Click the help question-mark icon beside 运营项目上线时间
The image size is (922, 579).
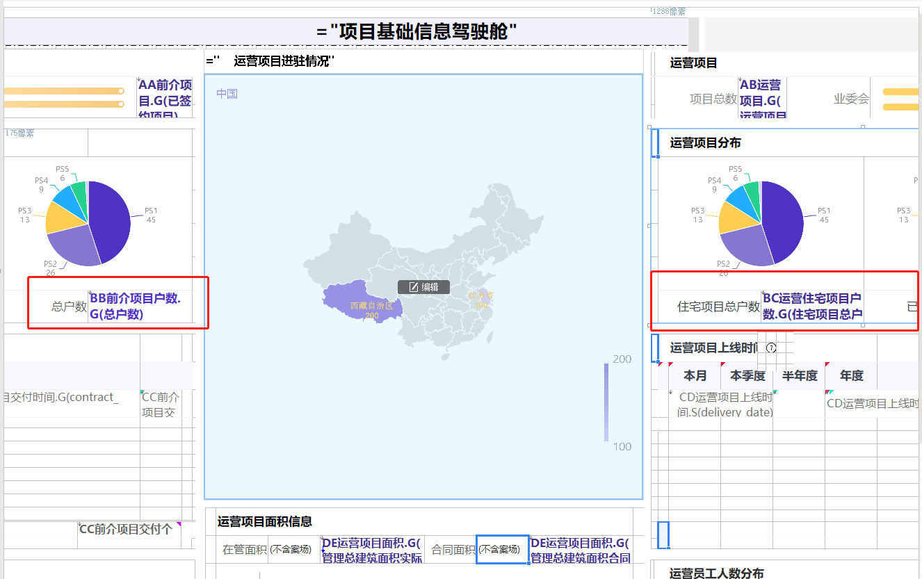tap(771, 348)
